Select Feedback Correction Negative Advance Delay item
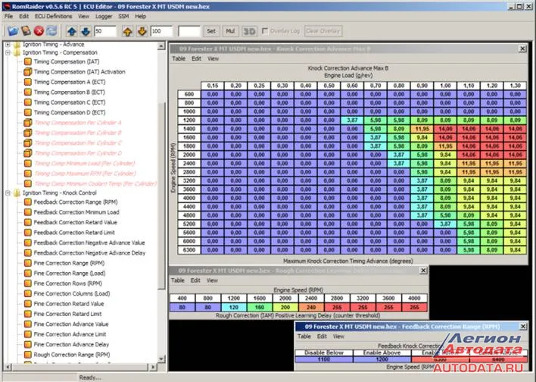 coord(89,253)
